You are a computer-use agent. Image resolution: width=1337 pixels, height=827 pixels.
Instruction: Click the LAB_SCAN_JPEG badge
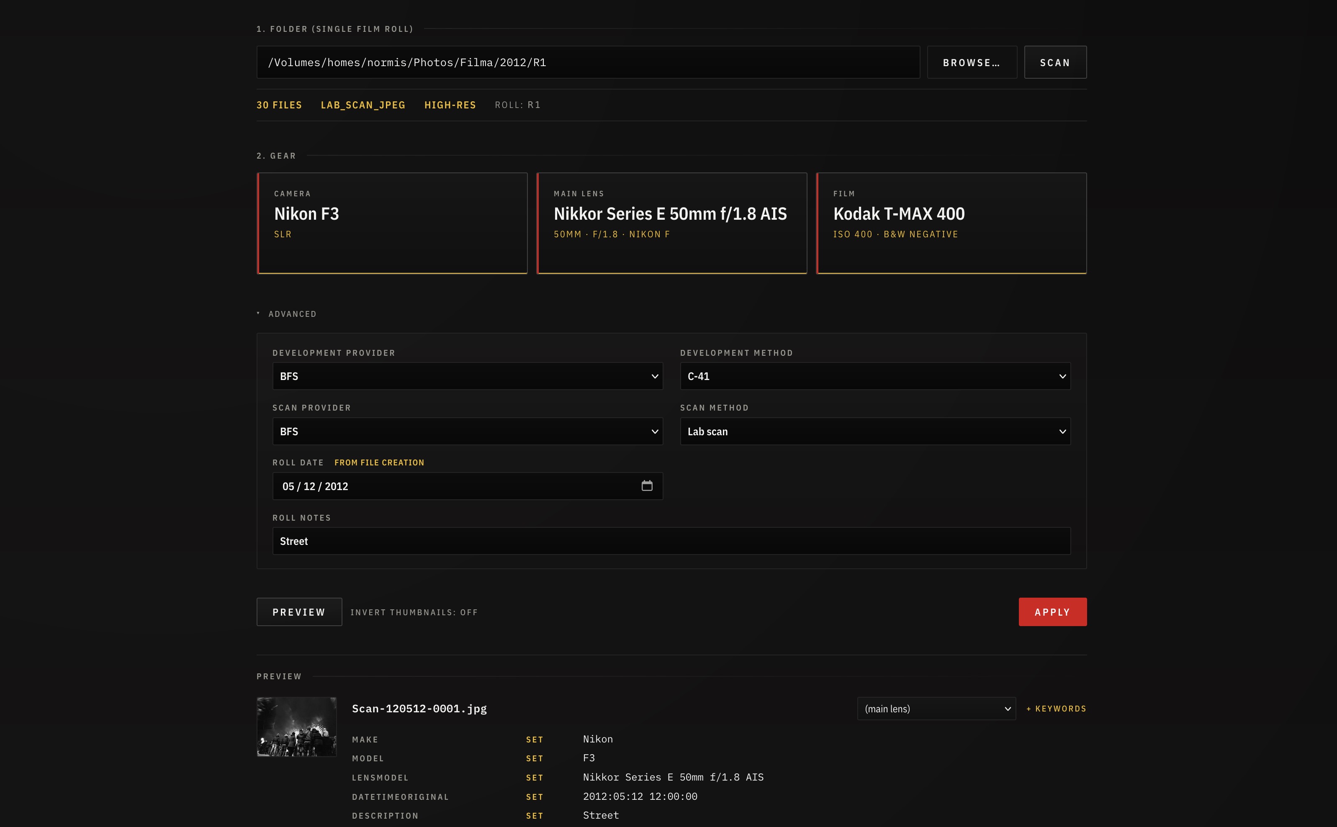[x=363, y=105]
